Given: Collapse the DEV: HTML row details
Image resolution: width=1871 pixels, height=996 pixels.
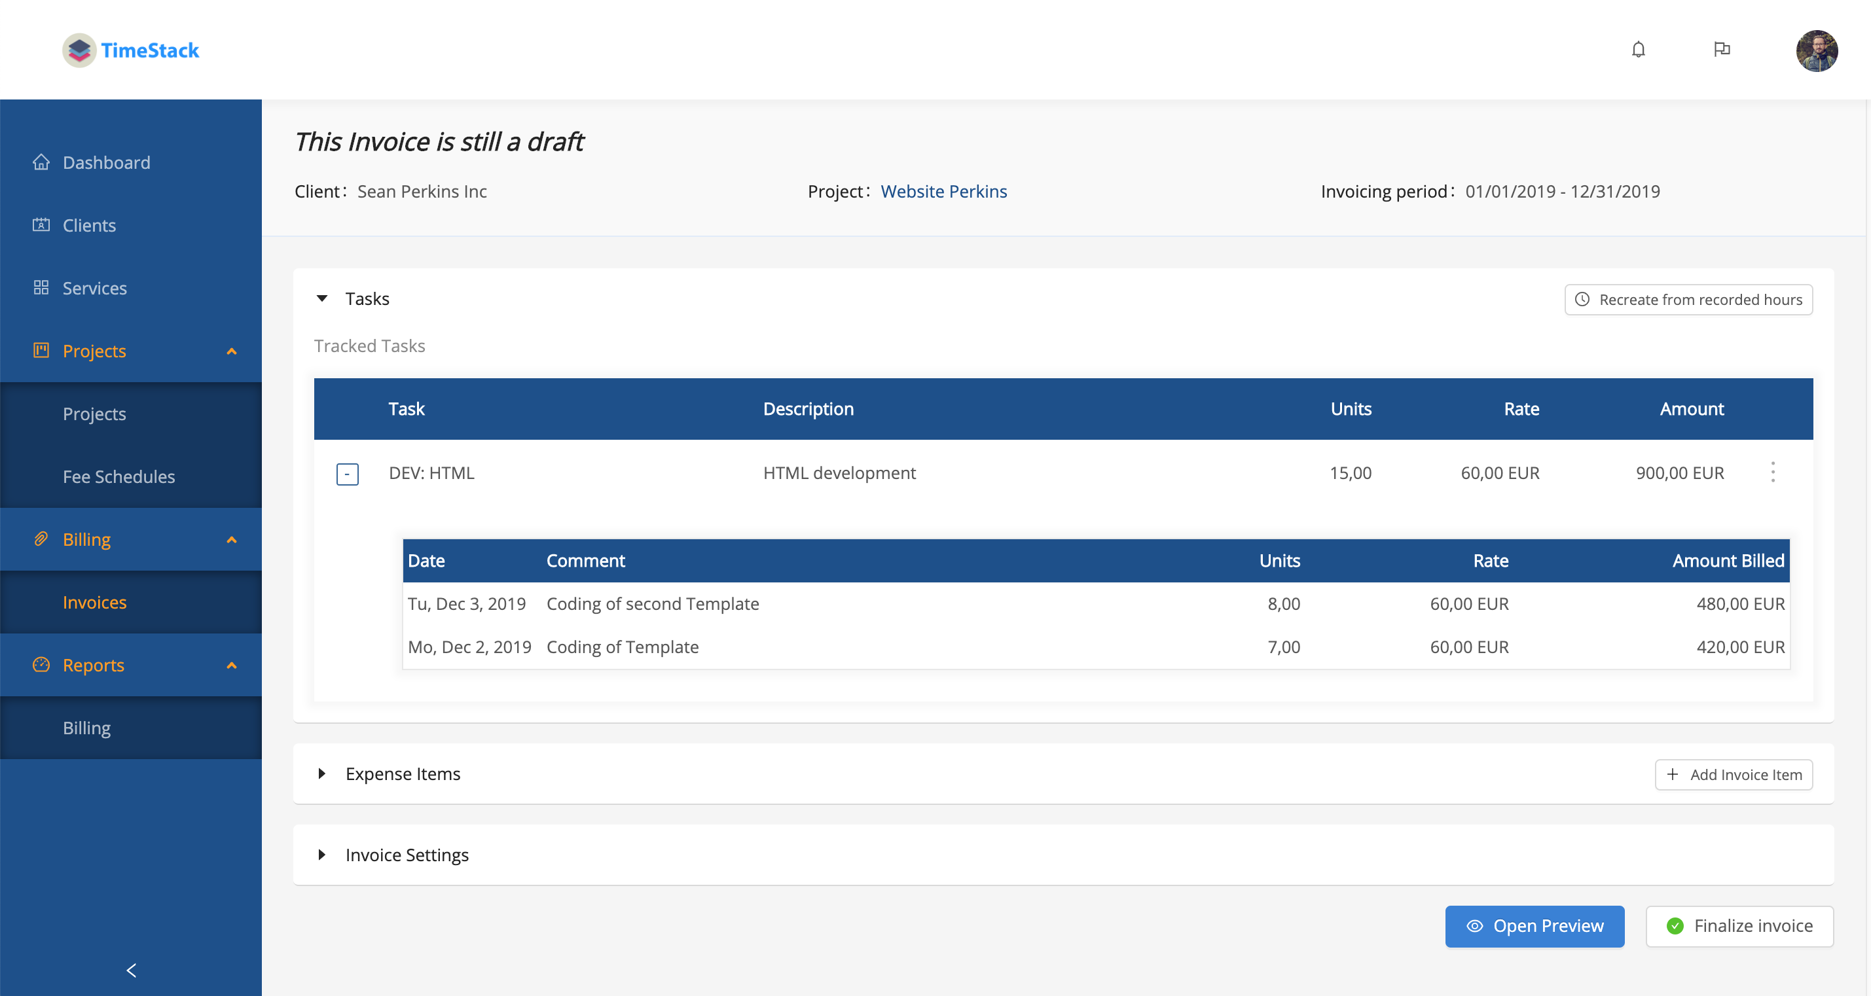Looking at the screenshot, I should click(x=347, y=474).
